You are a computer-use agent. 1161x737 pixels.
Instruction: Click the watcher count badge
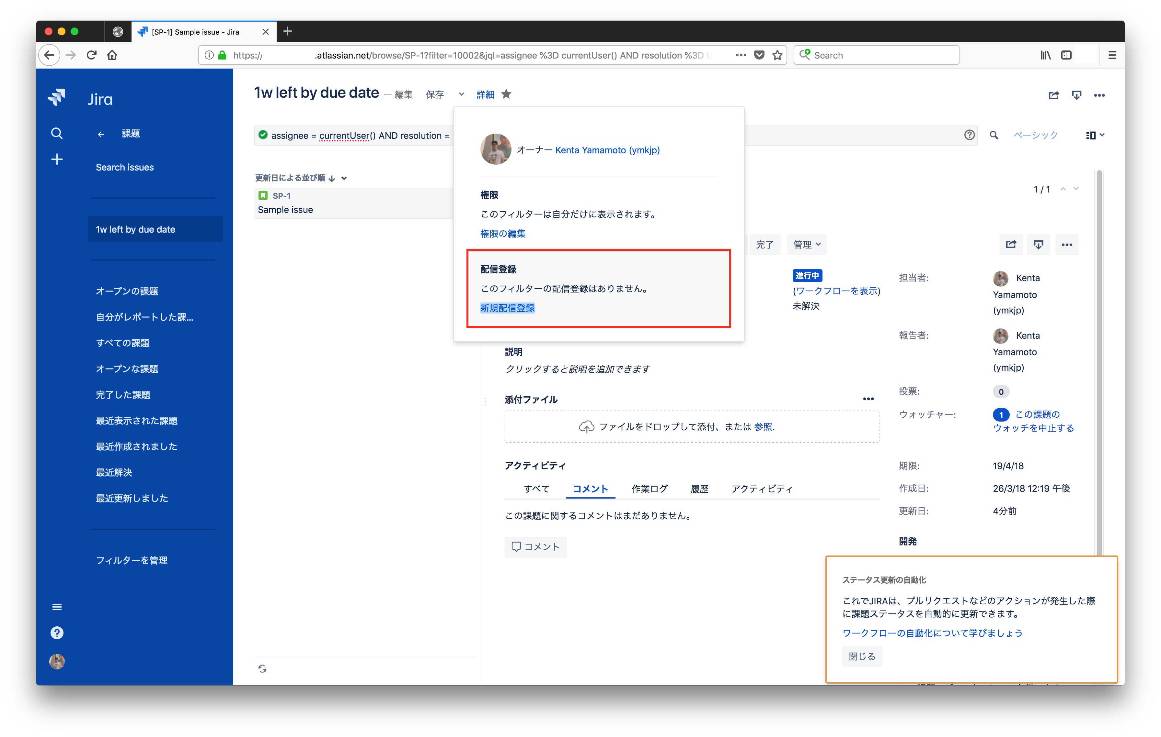point(1001,414)
